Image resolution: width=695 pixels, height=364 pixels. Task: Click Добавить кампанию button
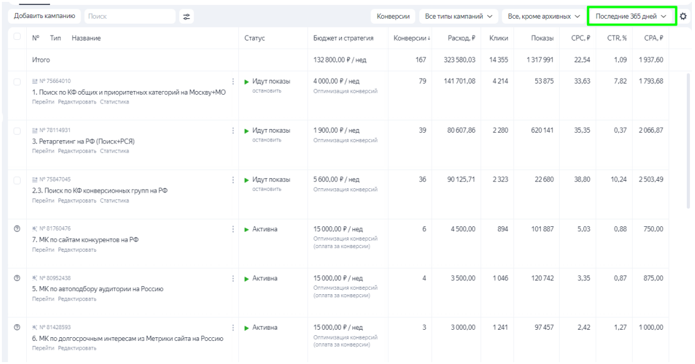pyautogui.click(x=44, y=16)
